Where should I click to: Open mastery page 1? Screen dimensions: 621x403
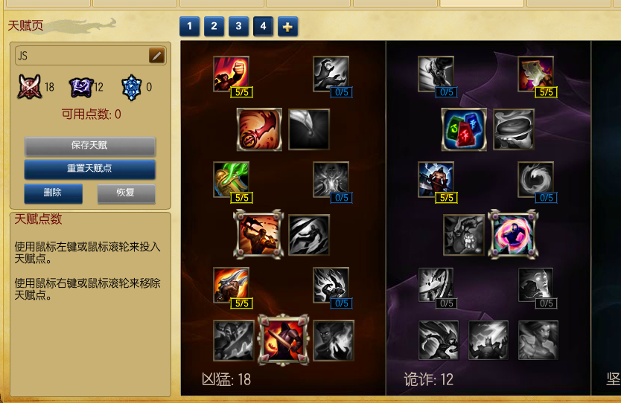click(189, 27)
